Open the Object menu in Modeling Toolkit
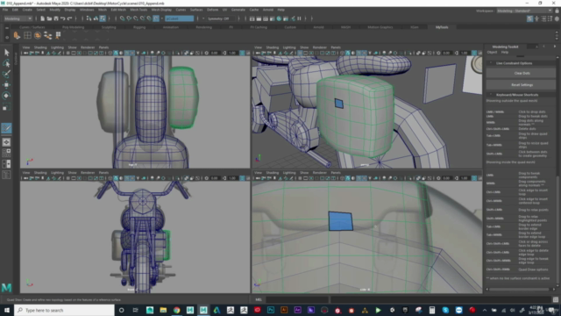 coord(492,53)
